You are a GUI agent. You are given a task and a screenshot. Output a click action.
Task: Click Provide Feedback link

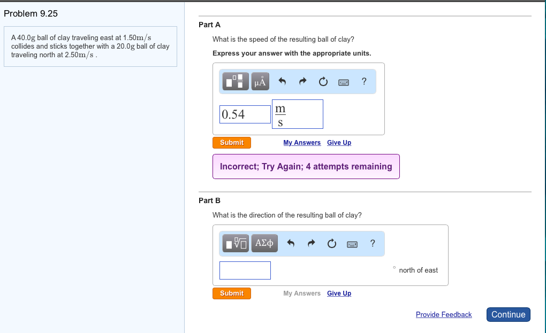[444, 315]
